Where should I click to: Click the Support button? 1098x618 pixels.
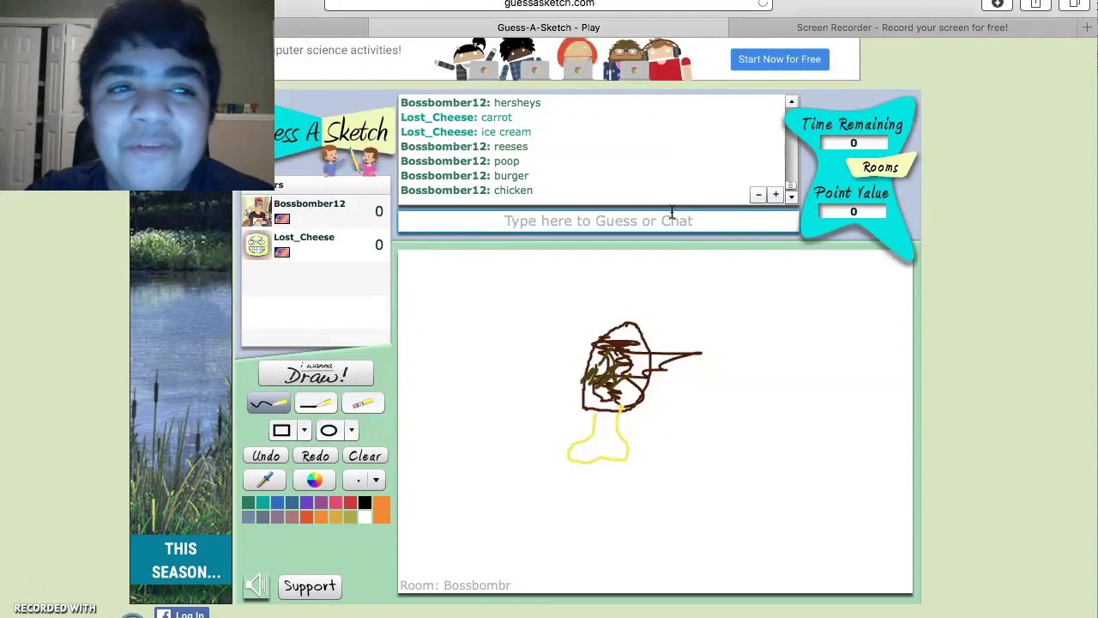309,585
